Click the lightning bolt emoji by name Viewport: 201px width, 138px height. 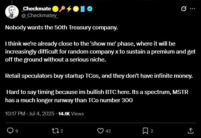[69, 9]
